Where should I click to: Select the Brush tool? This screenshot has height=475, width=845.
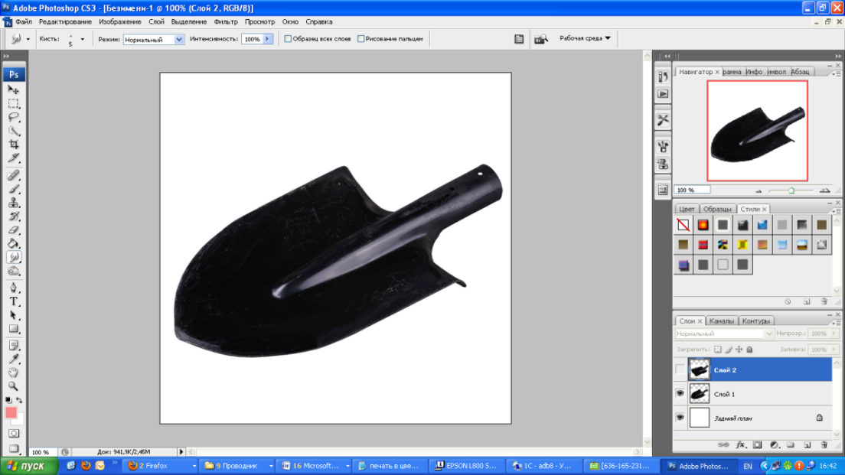tap(14, 189)
